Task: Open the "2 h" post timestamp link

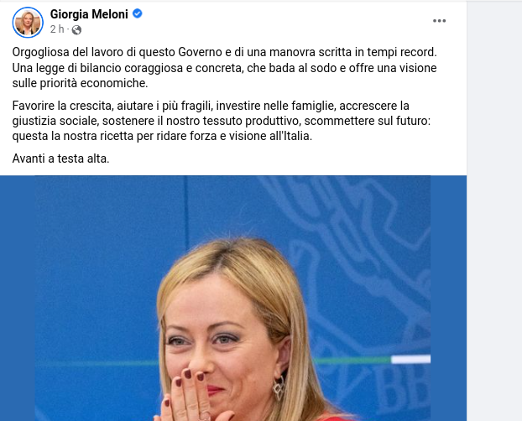Action: click(57, 29)
